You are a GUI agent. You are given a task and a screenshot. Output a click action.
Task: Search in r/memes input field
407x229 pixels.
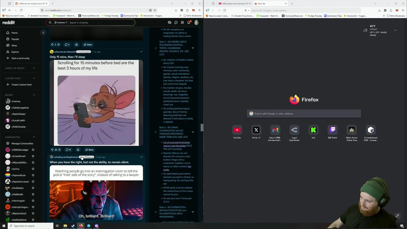(101, 23)
